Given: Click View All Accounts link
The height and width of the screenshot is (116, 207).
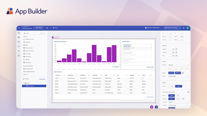Looking at the screenshot, I should coord(150,67).
